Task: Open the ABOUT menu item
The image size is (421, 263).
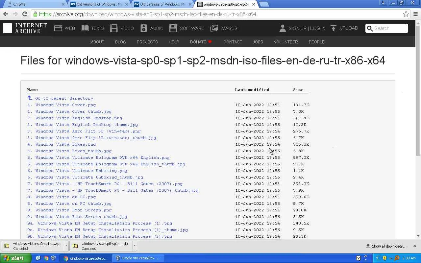Action: (x=97, y=42)
